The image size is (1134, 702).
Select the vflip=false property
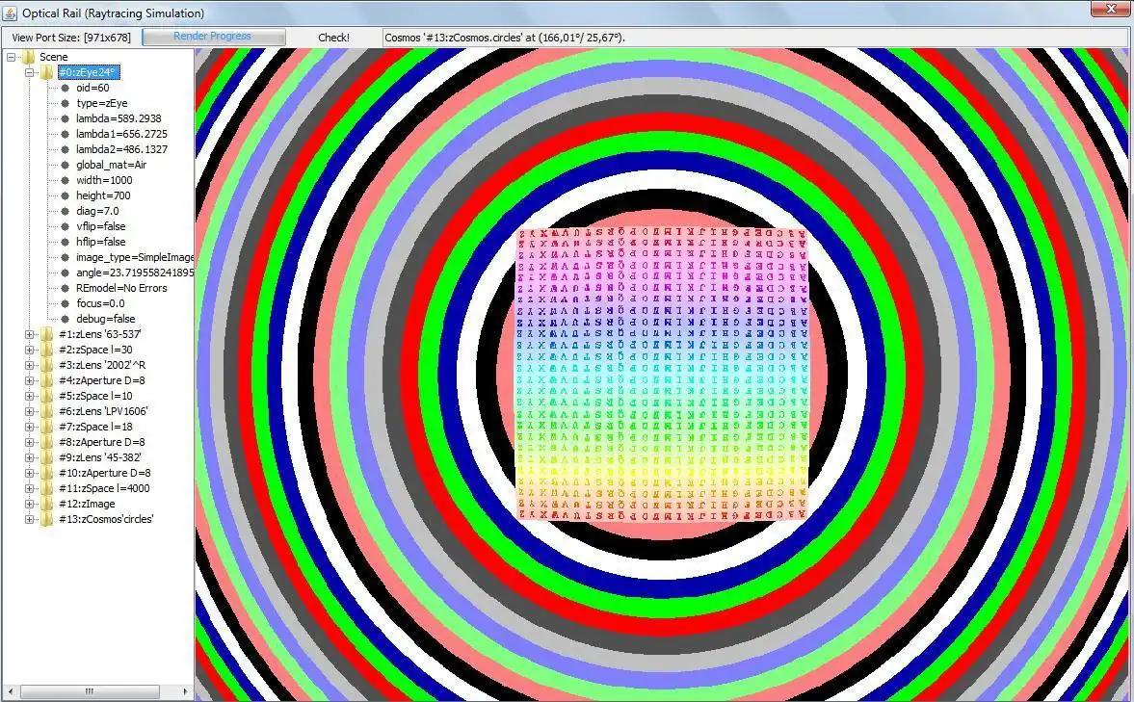click(x=100, y=226)
